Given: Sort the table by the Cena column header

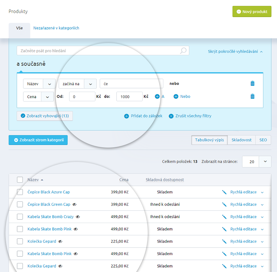Looking at the screenshot, I should (124, 180).
